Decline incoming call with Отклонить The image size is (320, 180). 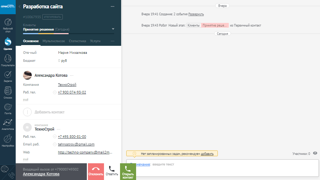click(x=96, y=172)
